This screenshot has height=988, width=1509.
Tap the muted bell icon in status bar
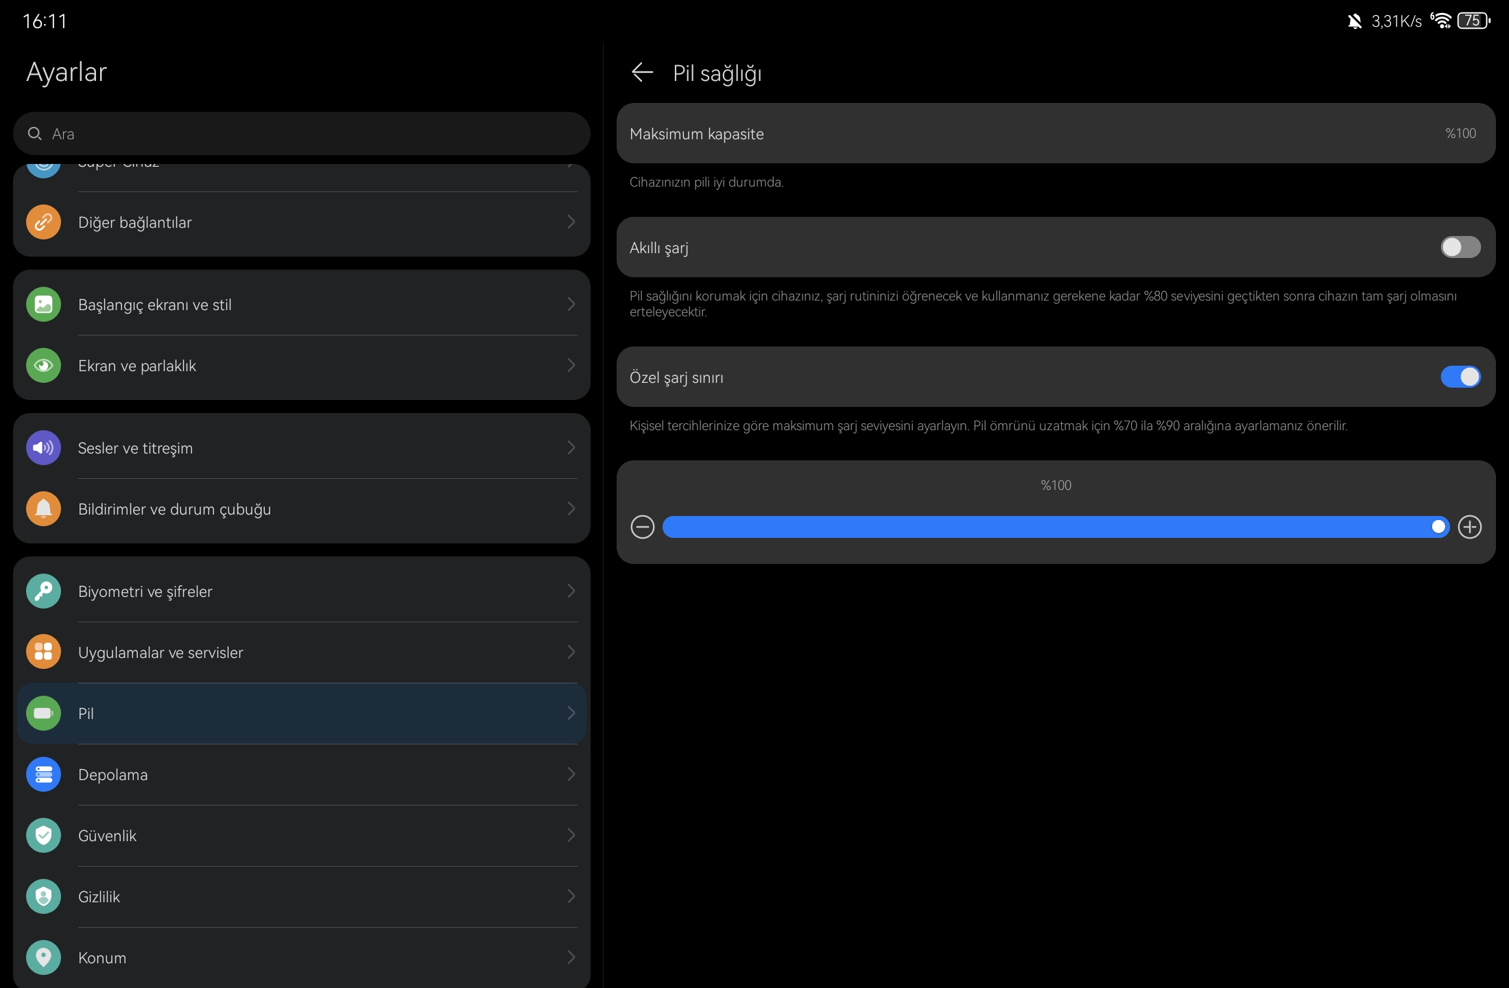tap(1354, 21)
